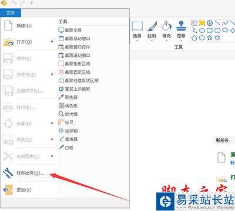Pick the plain rectangle shape

pyautogui.click(x=210, y=30)
